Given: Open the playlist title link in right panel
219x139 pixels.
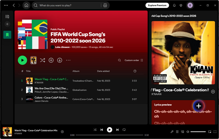Looking at the screenshot, I should 174,16.
